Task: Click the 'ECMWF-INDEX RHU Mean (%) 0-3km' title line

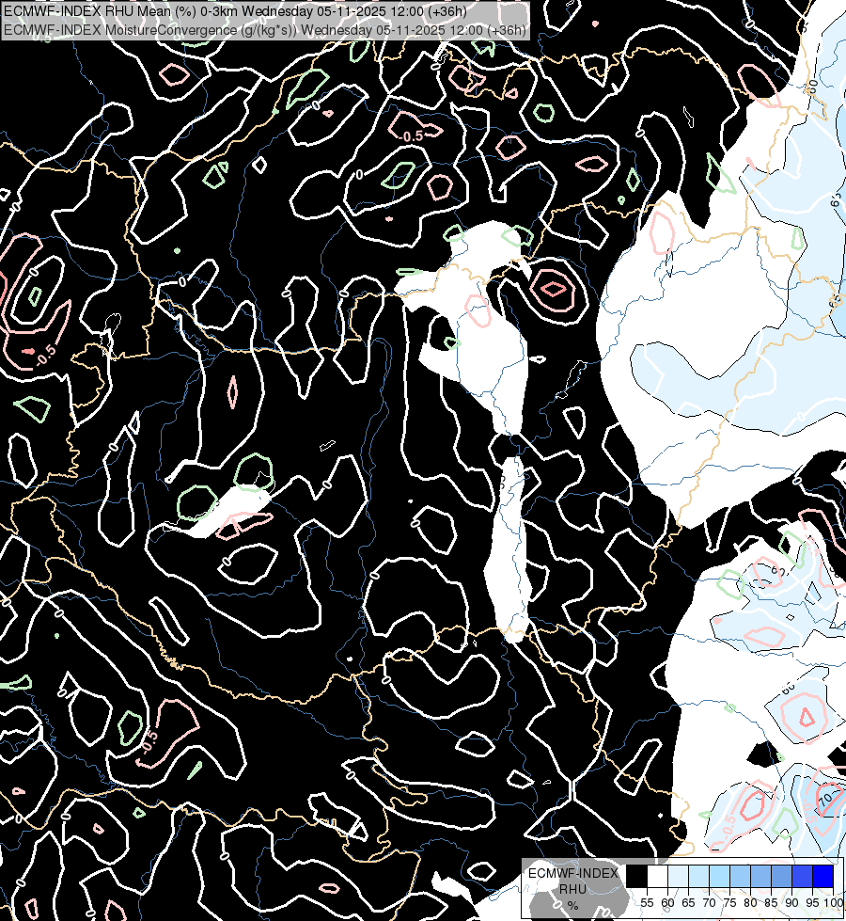Action: (235, 11)
